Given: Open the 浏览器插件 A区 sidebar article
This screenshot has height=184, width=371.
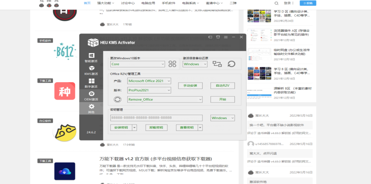Looking at the screenshot, I should click(292, 33).
